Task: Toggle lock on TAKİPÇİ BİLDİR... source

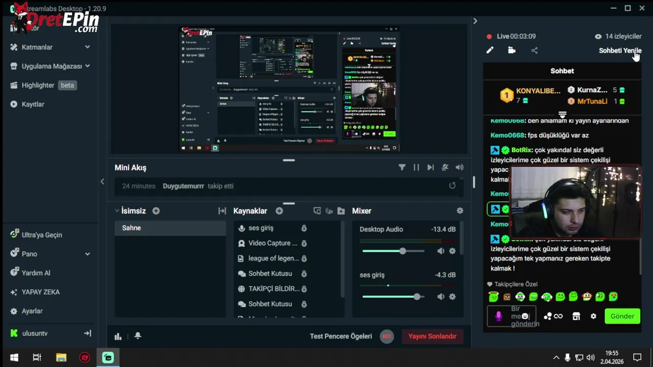Action: (304, 289)
